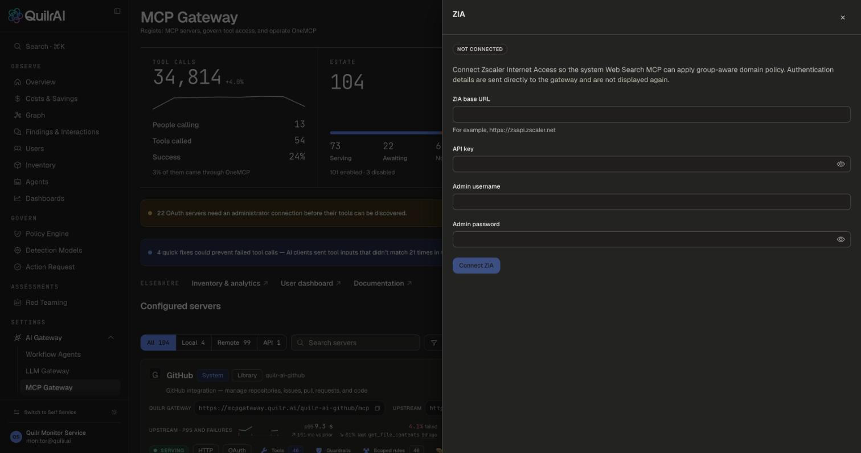Filter by the API 1 tab
Screen dimensions: 861x453
coord(272,342)
